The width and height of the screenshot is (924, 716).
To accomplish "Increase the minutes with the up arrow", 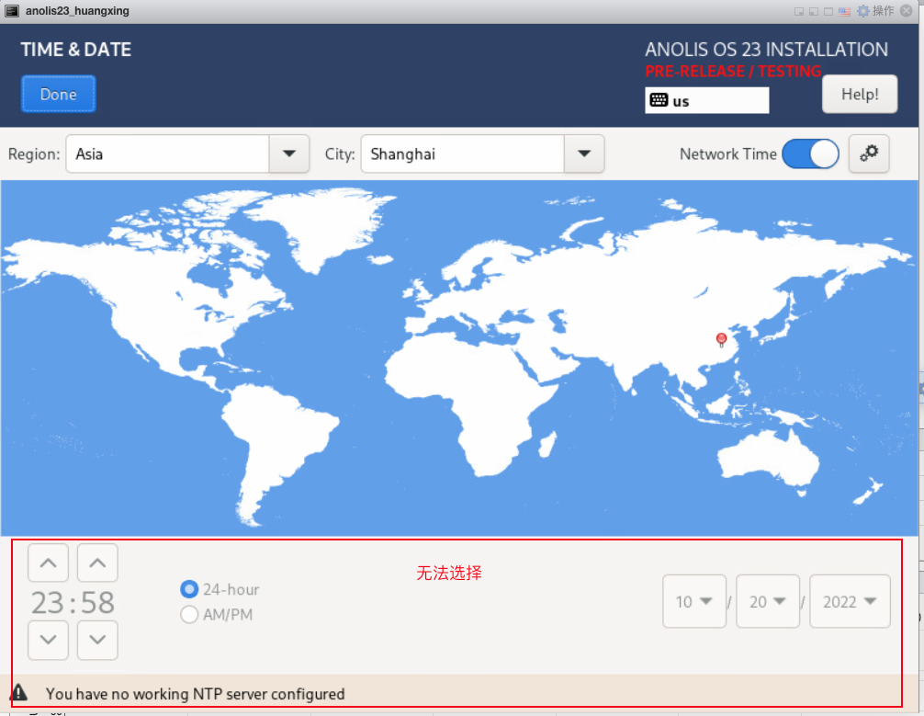I will (97, 563).
